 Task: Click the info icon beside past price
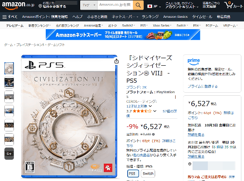click(153, 134)
